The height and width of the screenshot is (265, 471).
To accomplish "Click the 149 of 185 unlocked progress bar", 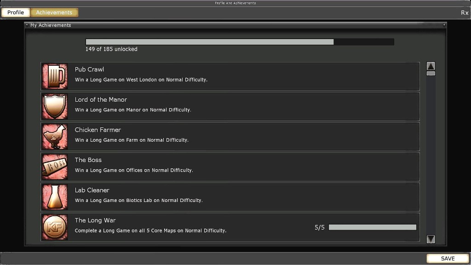I will 240,42.
